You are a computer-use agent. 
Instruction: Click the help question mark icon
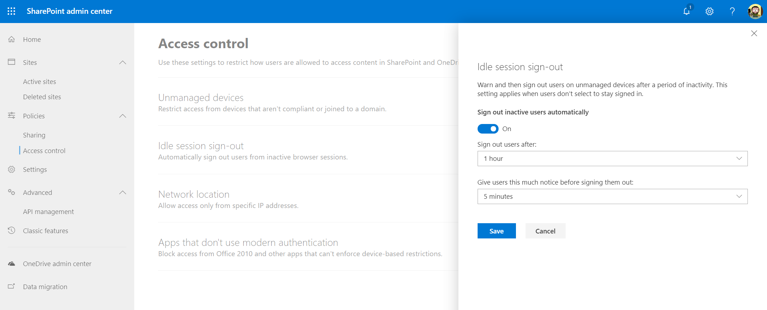point(732,11)
